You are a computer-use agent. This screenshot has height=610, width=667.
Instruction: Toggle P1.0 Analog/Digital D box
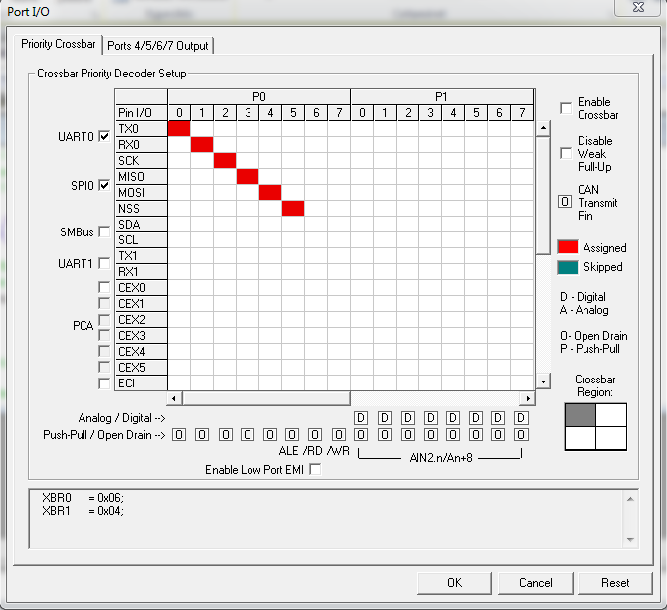tap(361, 418)
